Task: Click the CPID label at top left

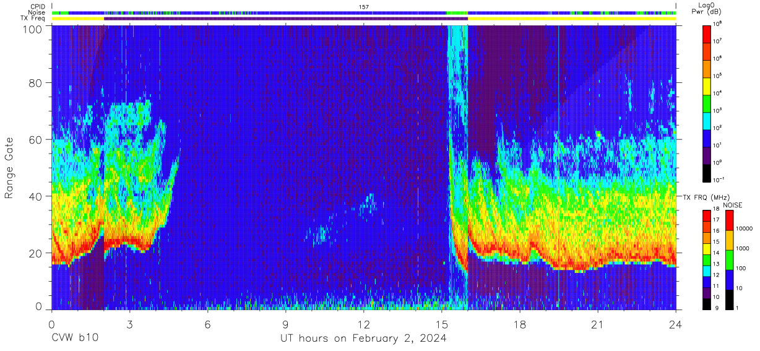Action: click(37, 7)
